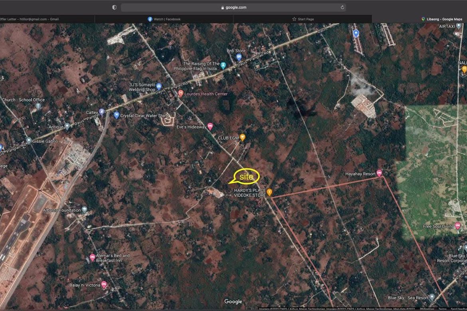Select the Raising Of The Philippine Flag marker
The image size is (467, 311).
coord(223,65)
